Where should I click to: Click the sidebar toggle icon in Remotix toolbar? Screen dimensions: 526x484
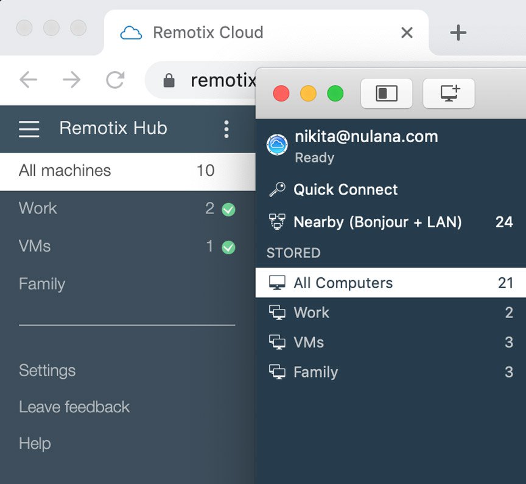(x=387, y=93)
